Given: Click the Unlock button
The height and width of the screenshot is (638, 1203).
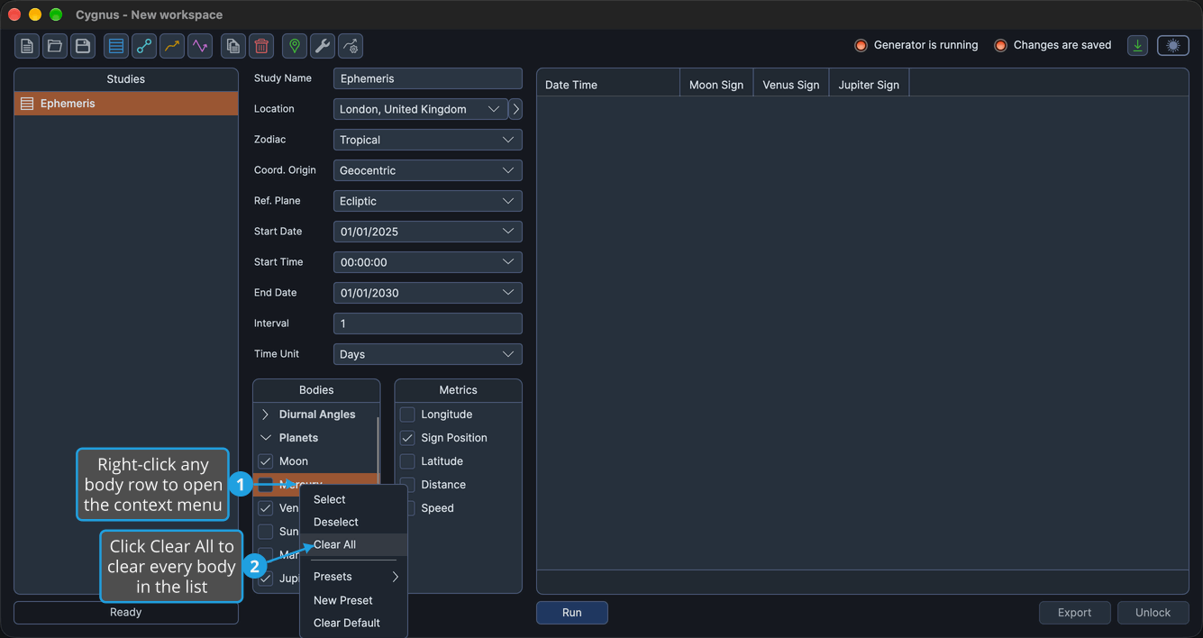Looking at the screenshot, I should (x=1153, y=613).
